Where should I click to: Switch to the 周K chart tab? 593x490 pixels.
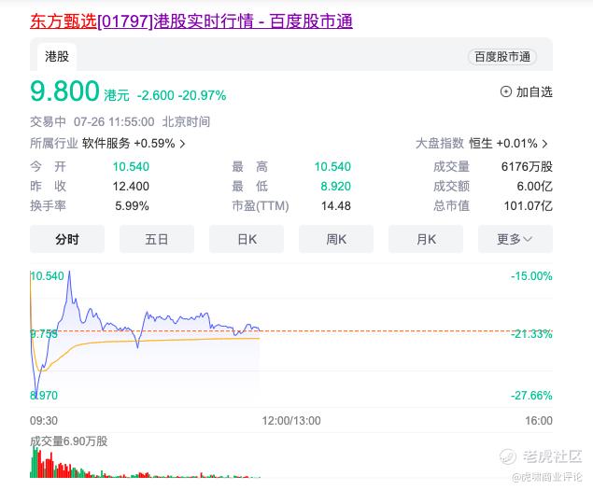point(336,239)
